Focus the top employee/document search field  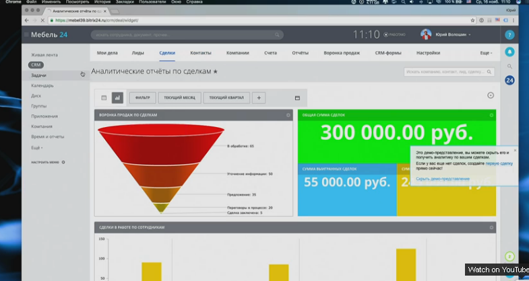(187, 35)
